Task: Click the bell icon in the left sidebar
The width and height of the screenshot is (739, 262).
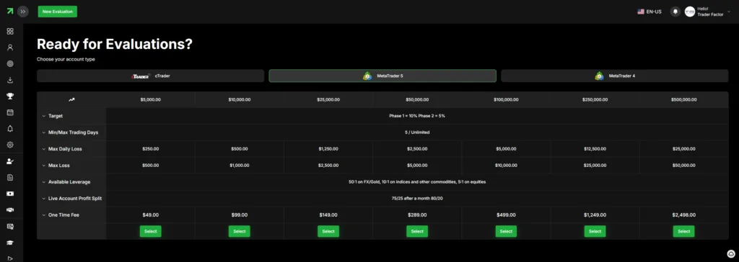Action: (x=10, y=129)
